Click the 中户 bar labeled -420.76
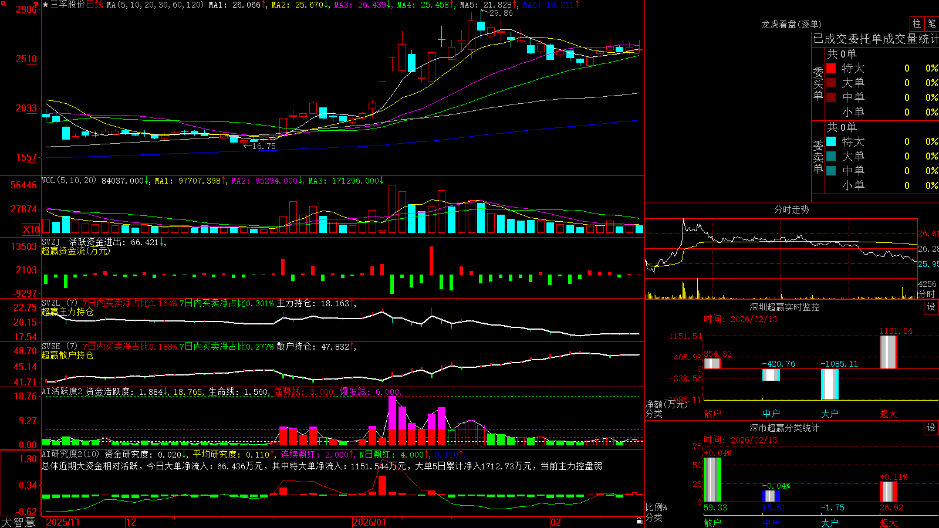This screenshot has height=528, width=939. click(x=771, y=375)
